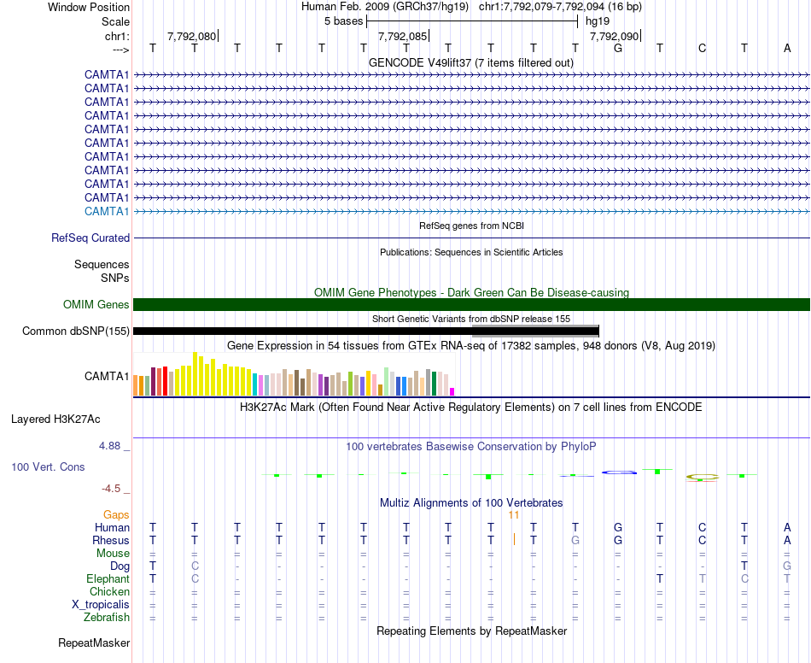Click 'Short Genetic Variants from dbSNP' title
Image resolution: width=811 pixels, height=663 pixels.
[x=471, y=319]
